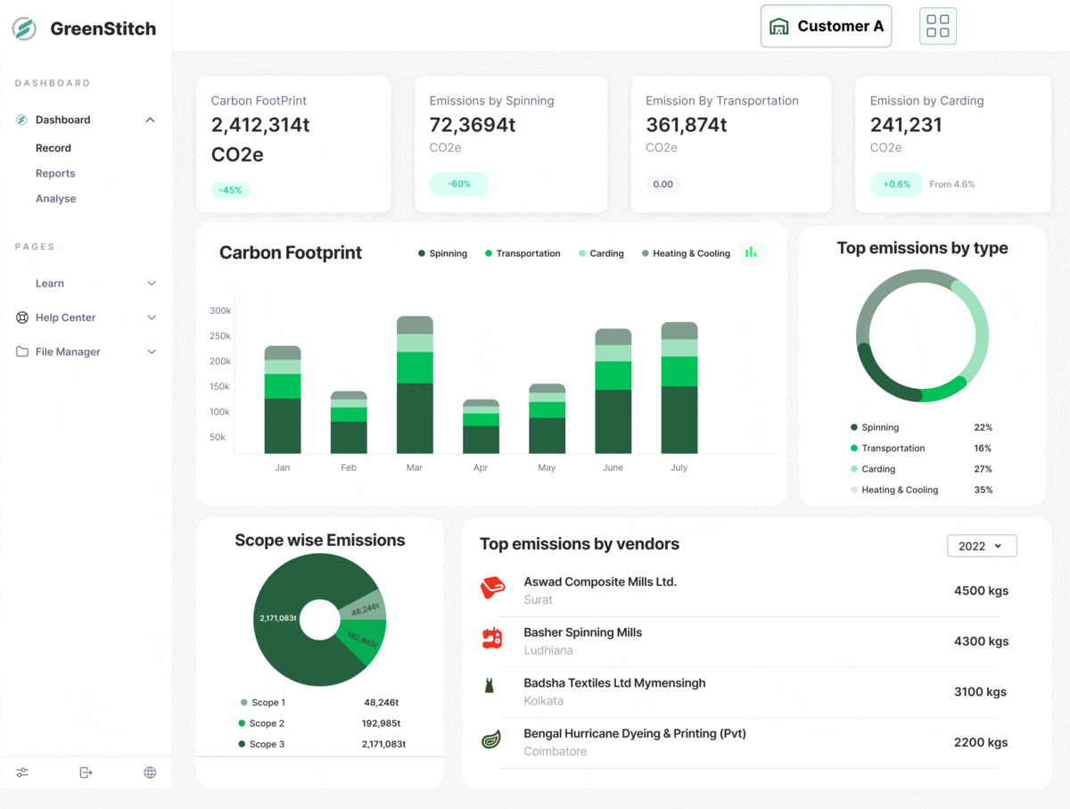1070x809 pixels.
Task: Collapse the Dashboard menu chevron
Action: [x=151, y=120]
